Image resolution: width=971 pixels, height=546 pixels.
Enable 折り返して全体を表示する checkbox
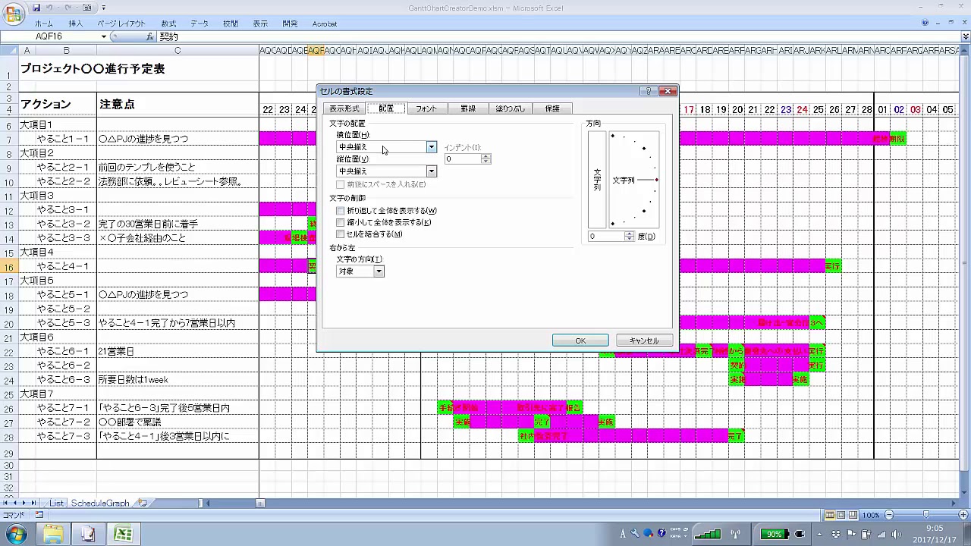[341, 211]
